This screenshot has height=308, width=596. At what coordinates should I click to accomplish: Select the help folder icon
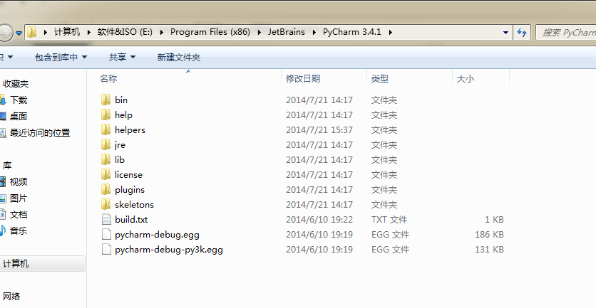click(x=106, y=115)
